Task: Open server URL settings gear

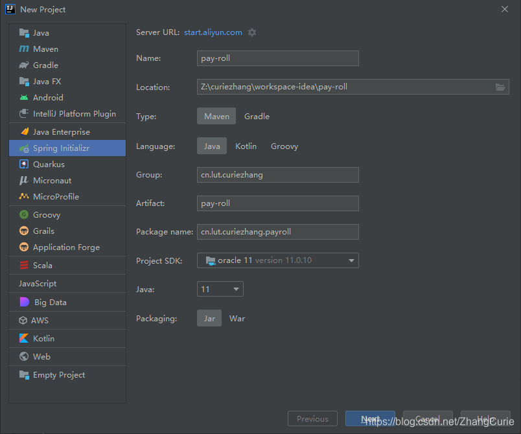Action: (x=252, y=32)
